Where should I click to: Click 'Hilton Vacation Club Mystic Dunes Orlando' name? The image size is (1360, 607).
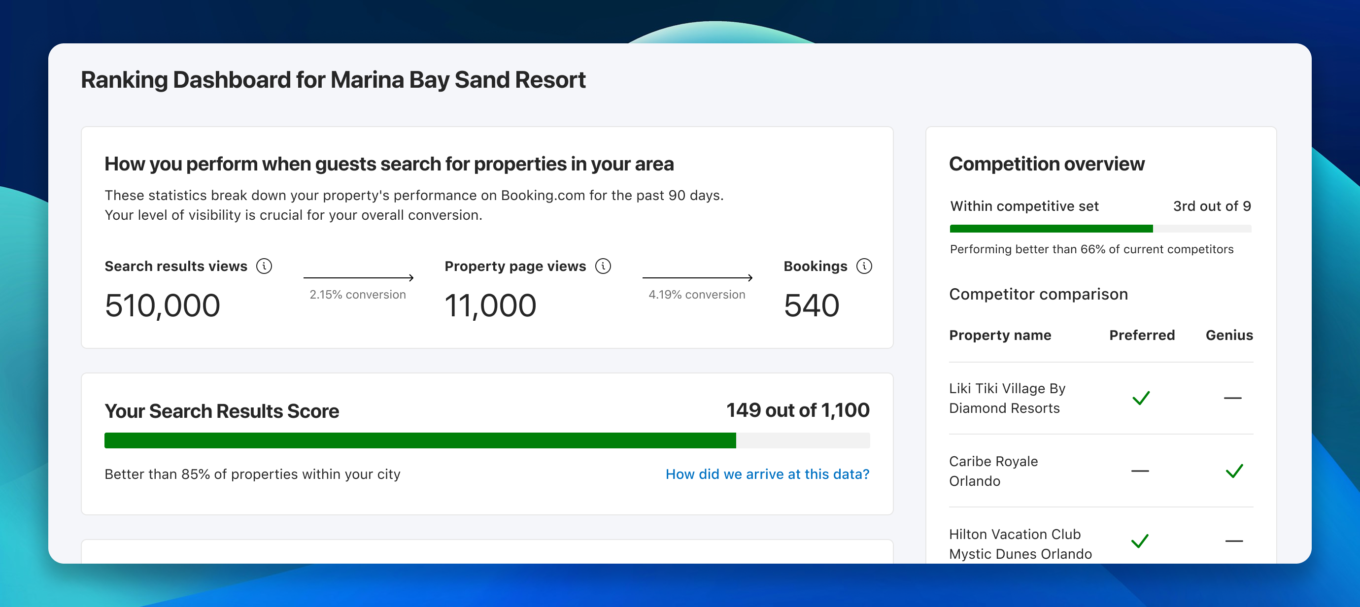click(x=1020, y=543)
